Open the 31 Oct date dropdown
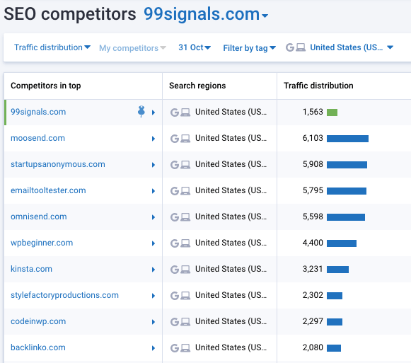 coord(195,47)
